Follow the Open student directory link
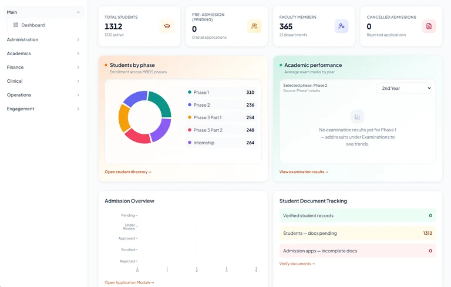The height and width of the screenshot is (287, 451). 128,172
